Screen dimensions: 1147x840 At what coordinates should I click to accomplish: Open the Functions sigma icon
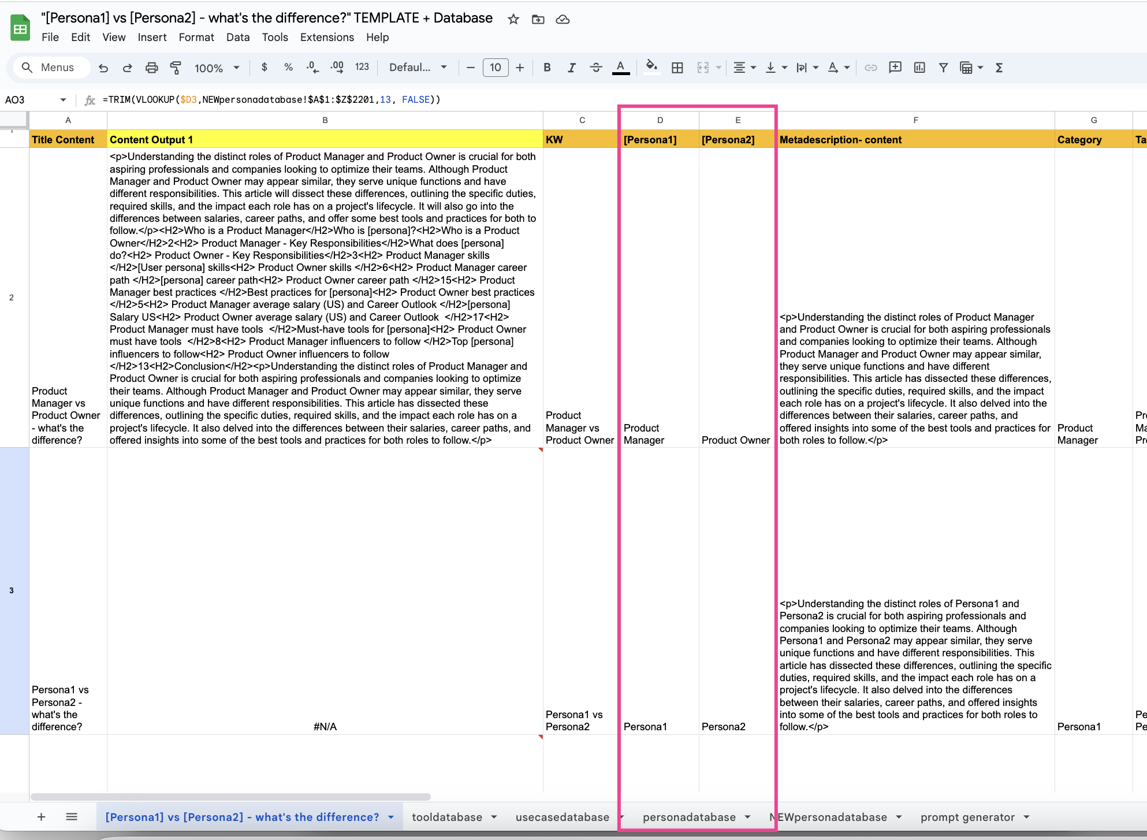pyautogui.click(x=999, y=68)
